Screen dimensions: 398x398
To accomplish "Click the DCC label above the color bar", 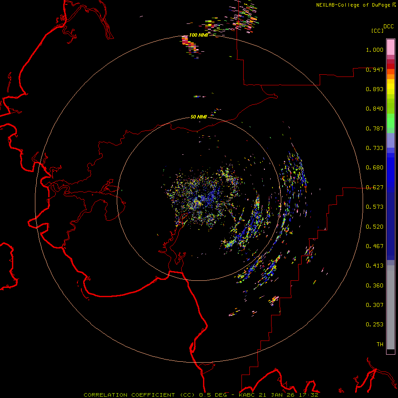I will pyautogui.click(x=389, y=27).
